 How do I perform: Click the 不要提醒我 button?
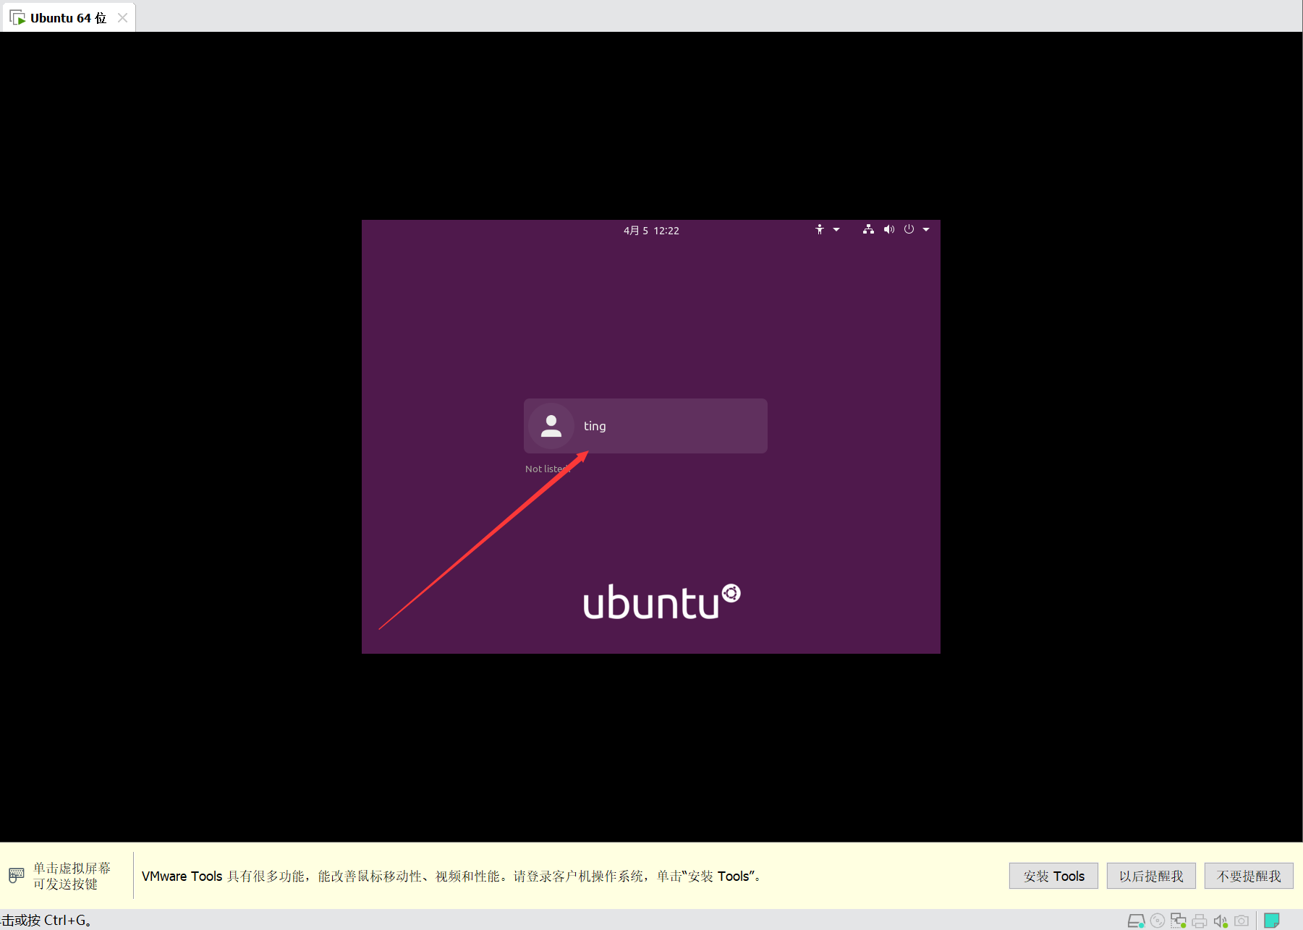tap(1249, 876)
